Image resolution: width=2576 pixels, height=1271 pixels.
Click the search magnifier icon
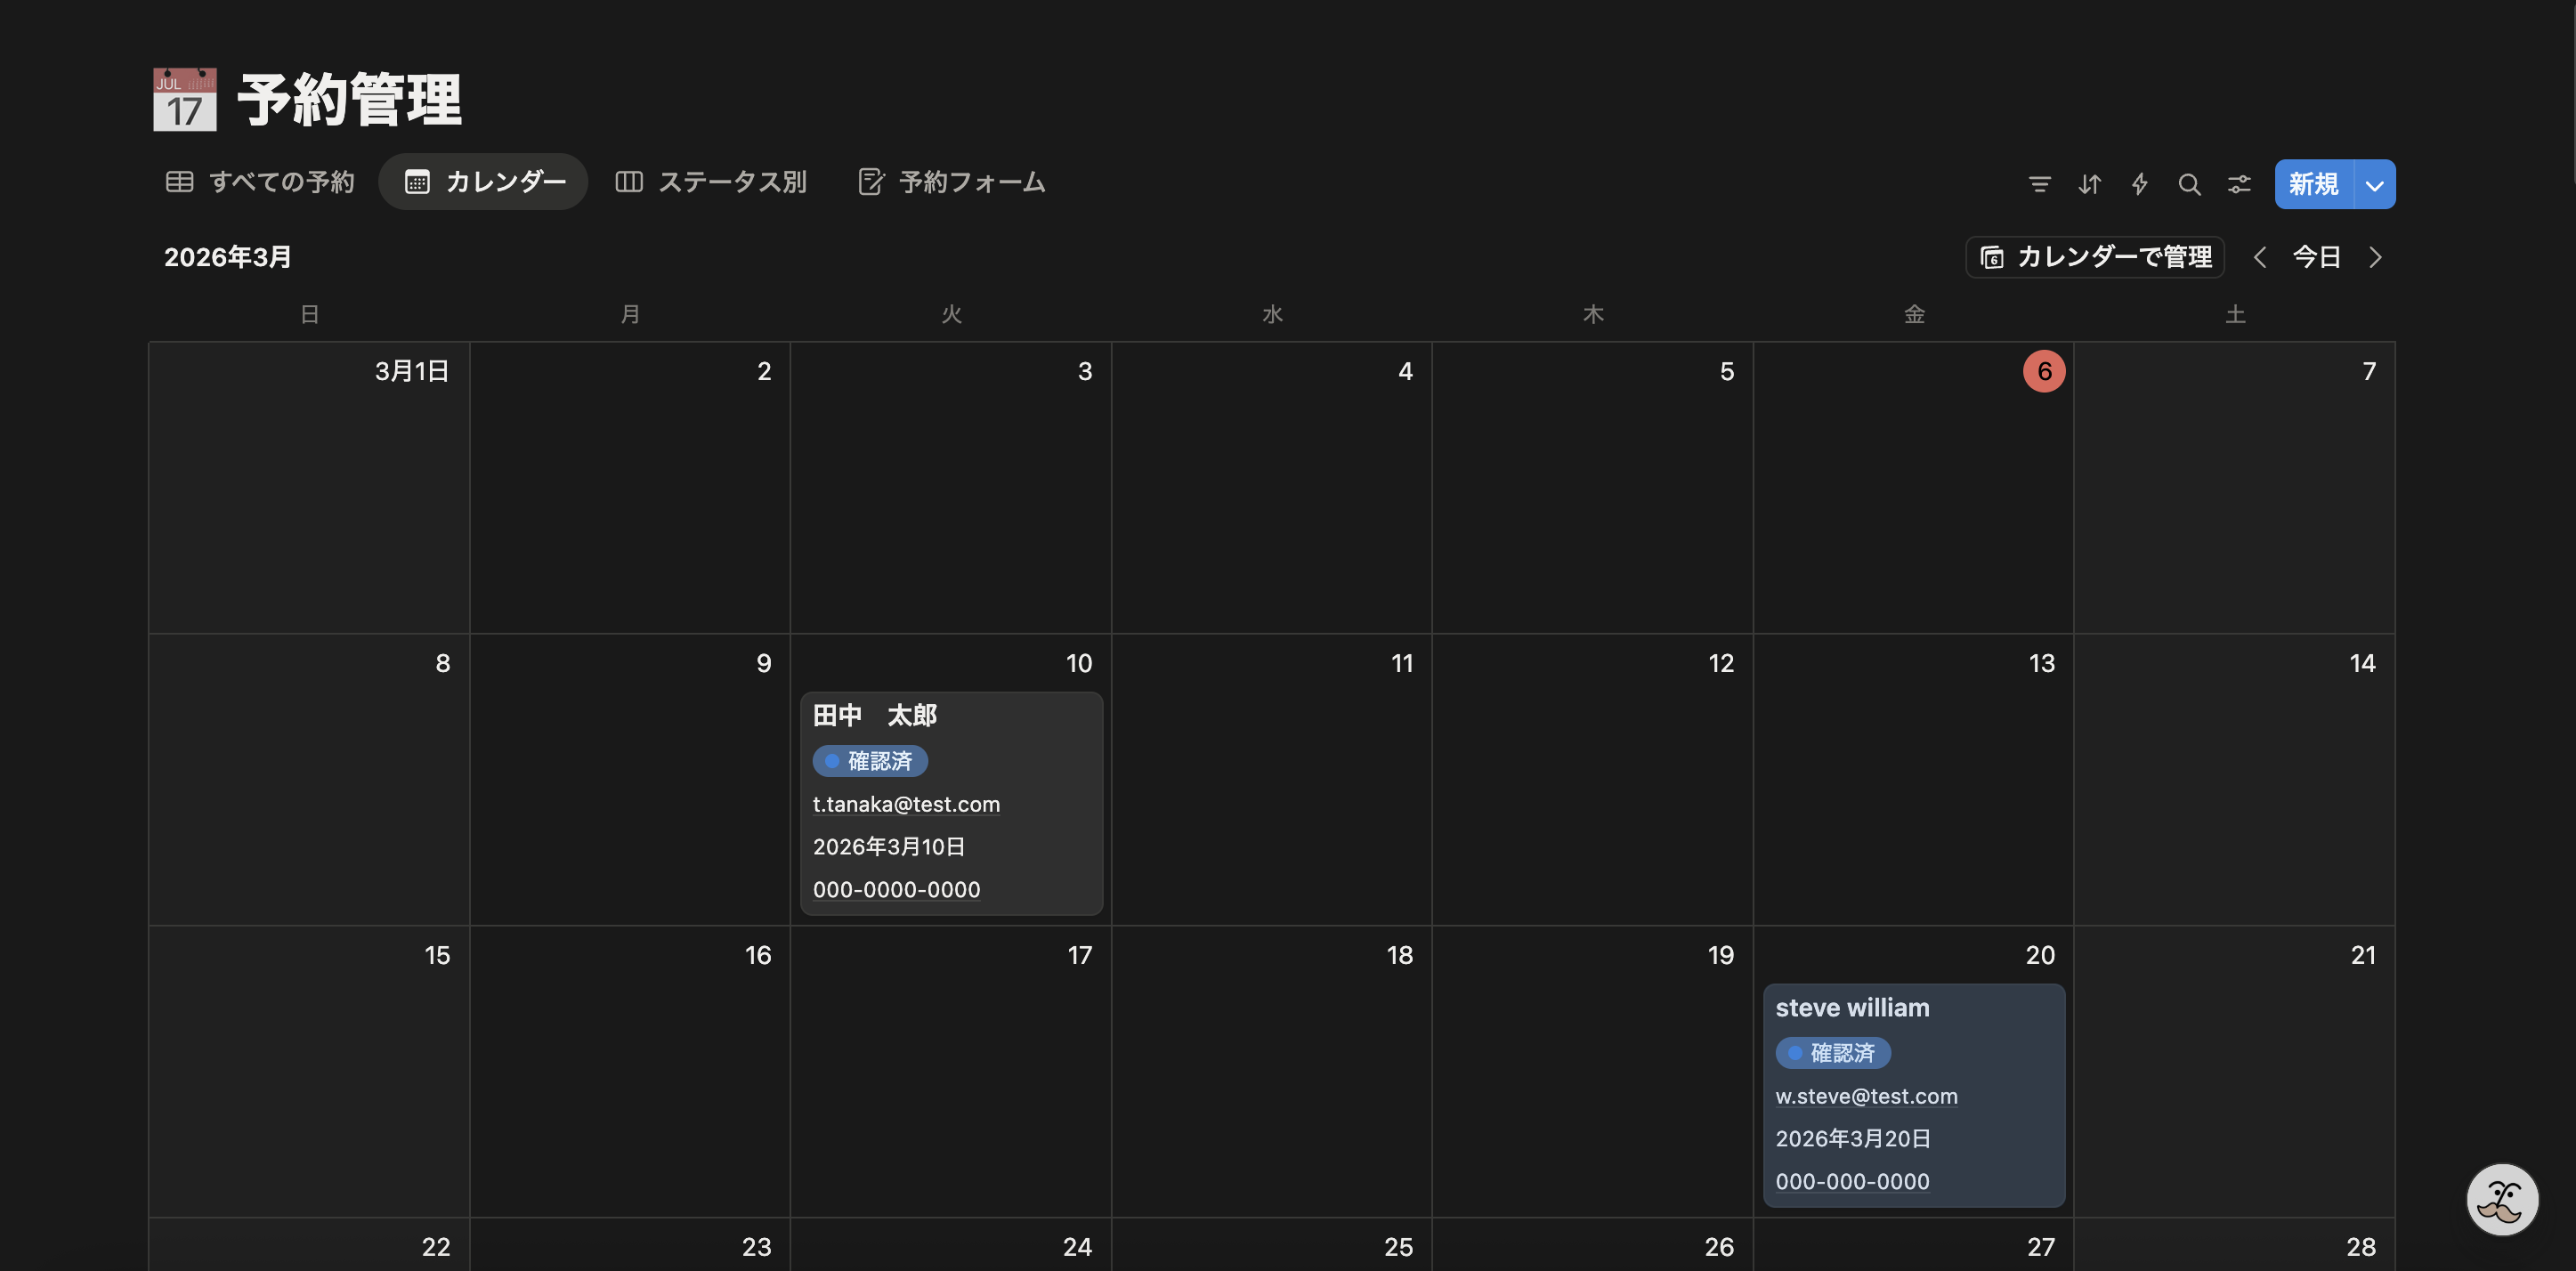pos(2189,184)
